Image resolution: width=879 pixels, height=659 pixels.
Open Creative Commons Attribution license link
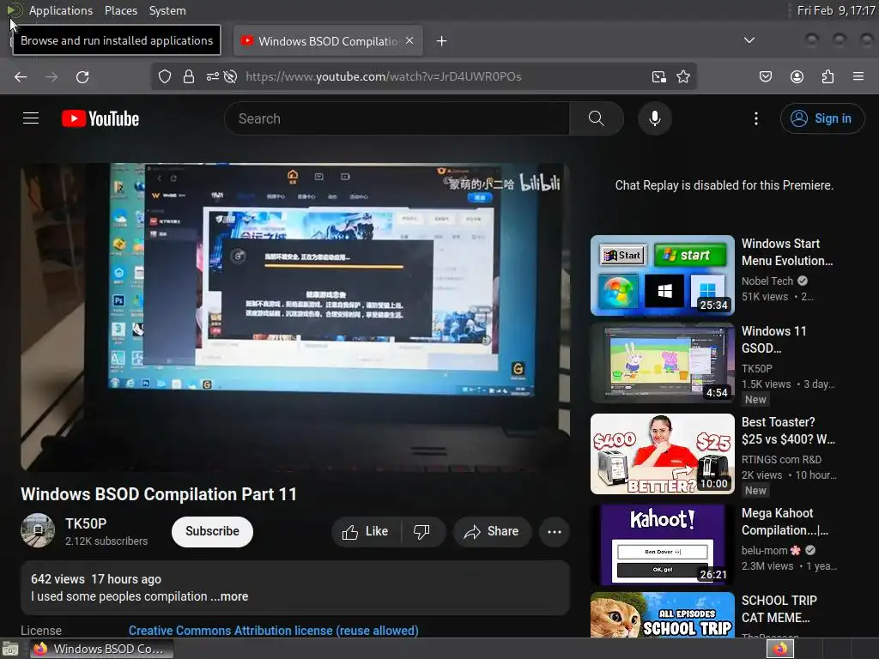274,631
